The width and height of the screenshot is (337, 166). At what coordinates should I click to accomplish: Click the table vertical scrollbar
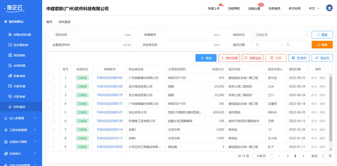(x=331, y=109)
